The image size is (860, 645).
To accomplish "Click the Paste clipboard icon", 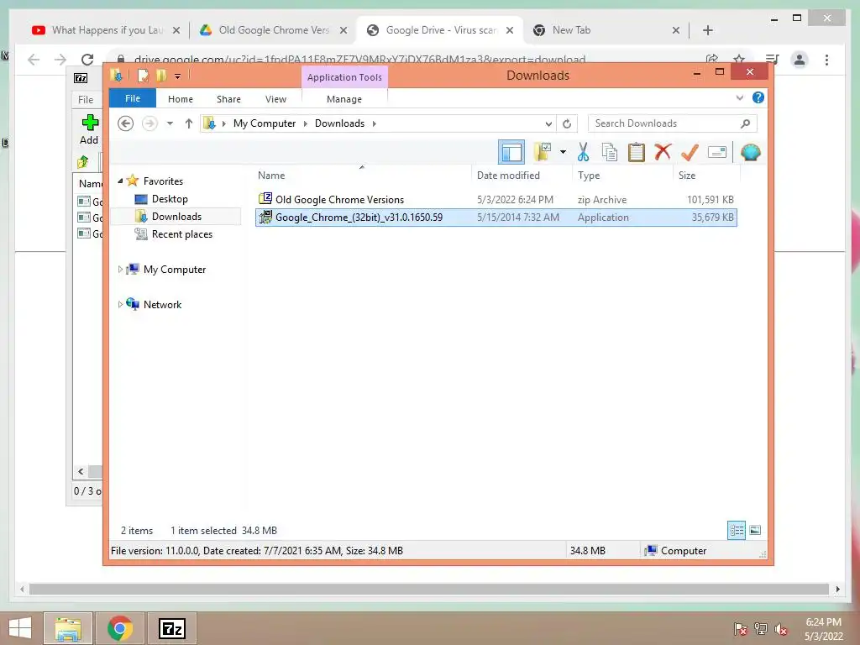I will click(x=637, y=152).
